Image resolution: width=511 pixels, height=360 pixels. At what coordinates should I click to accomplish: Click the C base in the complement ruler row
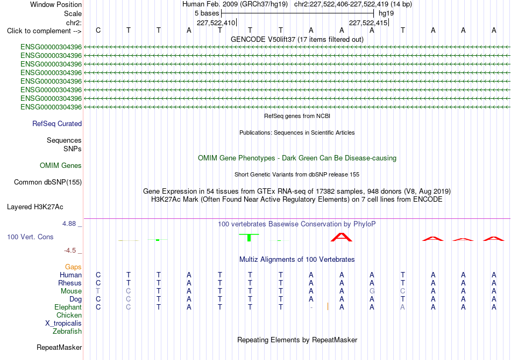click(98, 30)
